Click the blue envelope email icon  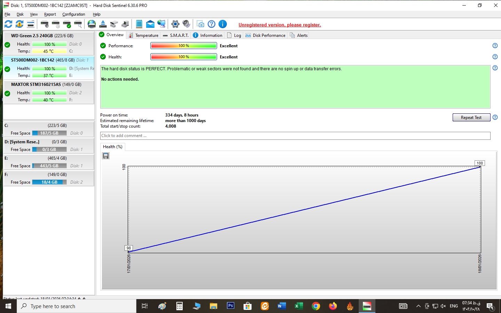[150, 24]
